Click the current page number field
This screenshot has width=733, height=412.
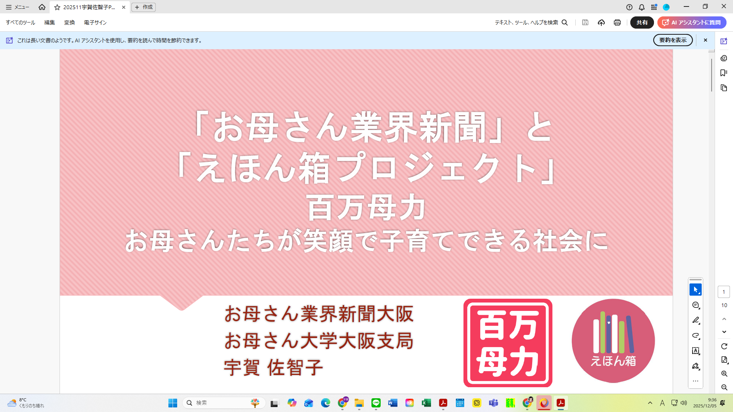[x=723, y=292]
